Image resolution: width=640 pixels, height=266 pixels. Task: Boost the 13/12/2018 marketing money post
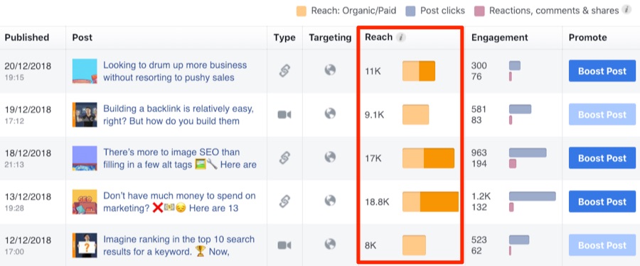click(602, 201)
